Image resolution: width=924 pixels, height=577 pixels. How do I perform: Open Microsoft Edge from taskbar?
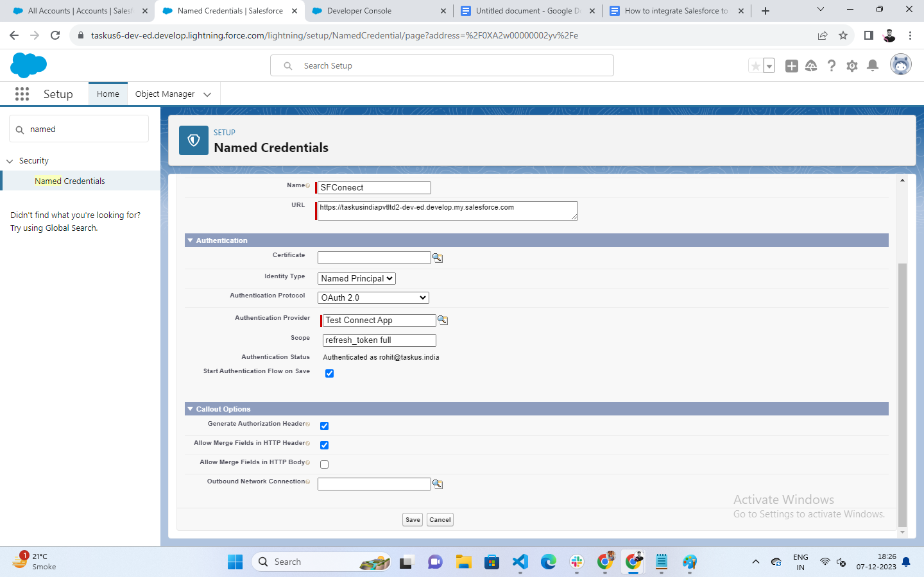[x=549, y=562]
